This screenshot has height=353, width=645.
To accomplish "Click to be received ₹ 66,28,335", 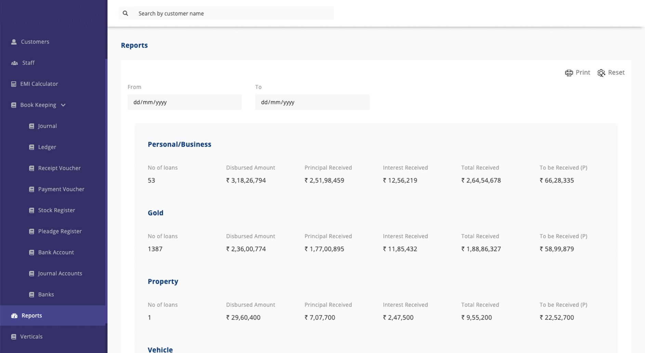I will [x=557, y=181].
